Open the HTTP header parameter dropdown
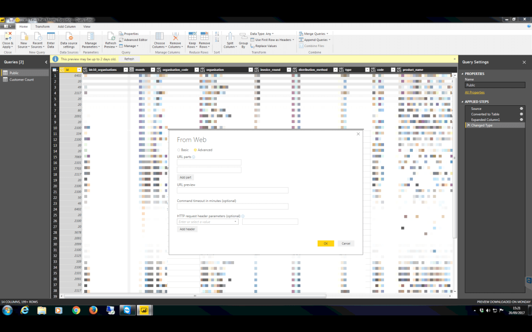The image size is (532, 332). click(x=236, y=221)
